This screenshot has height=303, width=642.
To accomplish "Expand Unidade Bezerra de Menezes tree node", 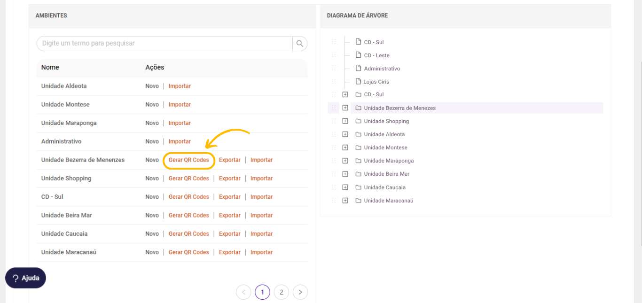I will pos(345,108).
